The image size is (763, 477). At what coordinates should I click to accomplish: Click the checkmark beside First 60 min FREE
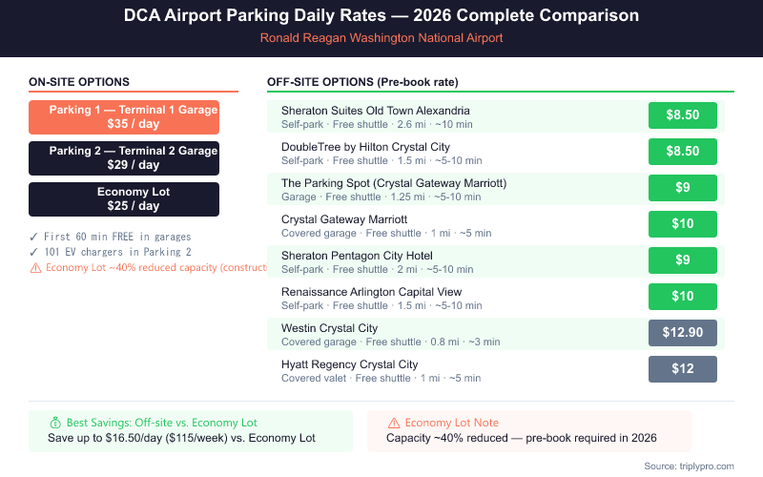pyautogui.click(x=33, y=237)
